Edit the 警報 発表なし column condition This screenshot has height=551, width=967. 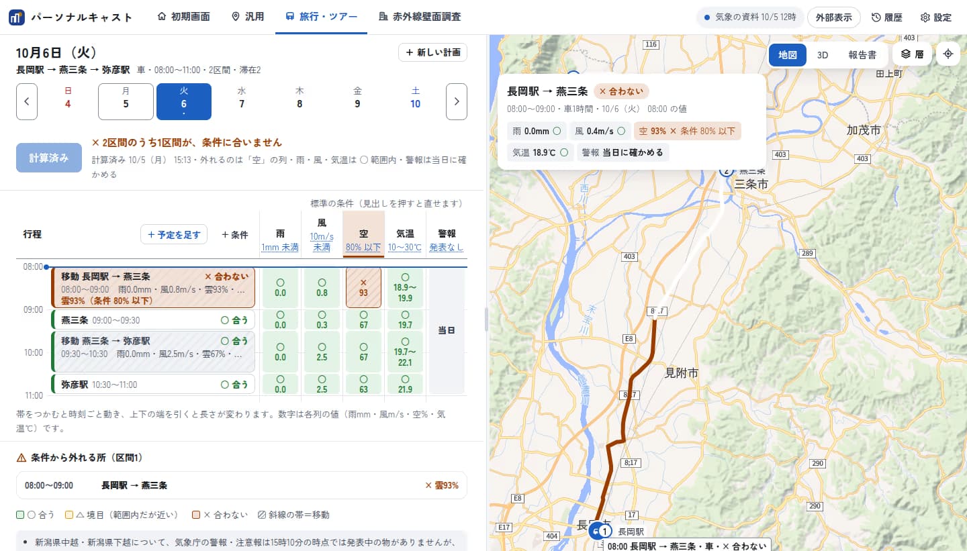447,241
